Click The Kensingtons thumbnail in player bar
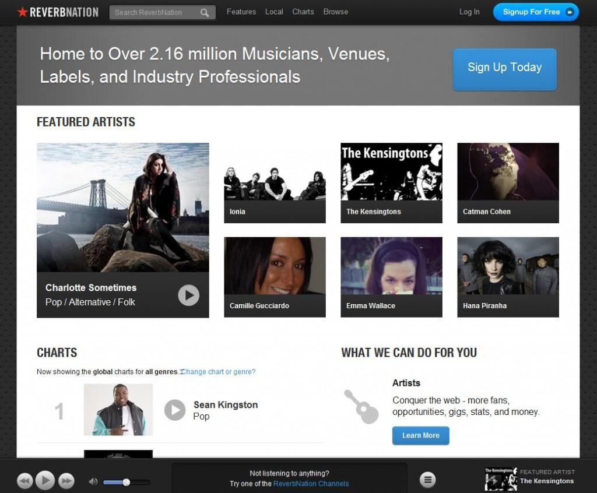Image resolution: width=597 pixels, height=493 pixels. (501, 479)
